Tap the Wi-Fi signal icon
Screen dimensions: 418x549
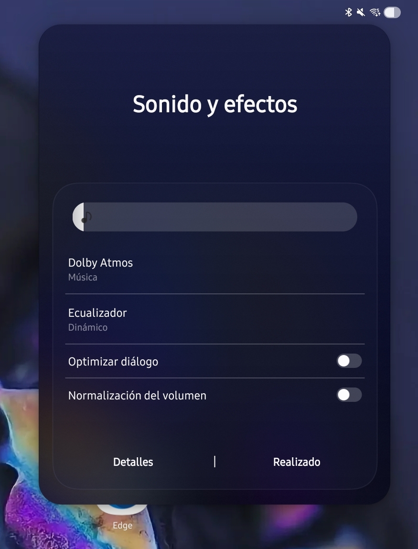[375, 12]
